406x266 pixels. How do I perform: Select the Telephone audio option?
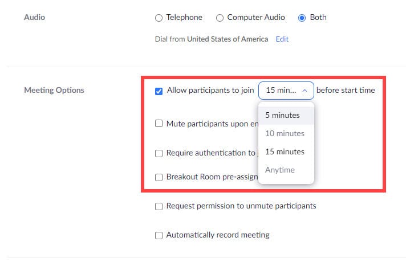pos(159,18)
